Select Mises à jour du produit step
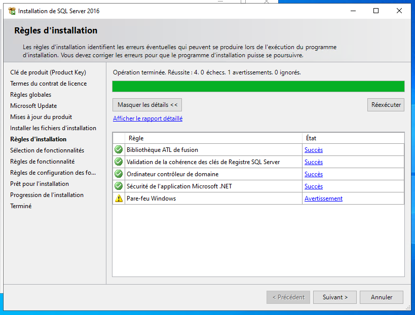 pos(41,117)
